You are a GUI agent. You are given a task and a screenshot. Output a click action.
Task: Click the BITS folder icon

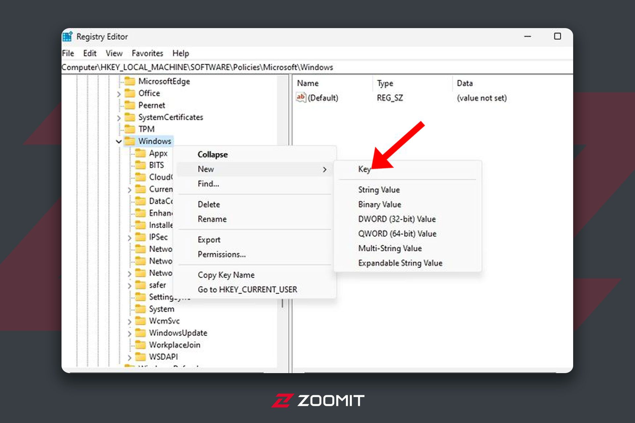(x=141, y=165)
